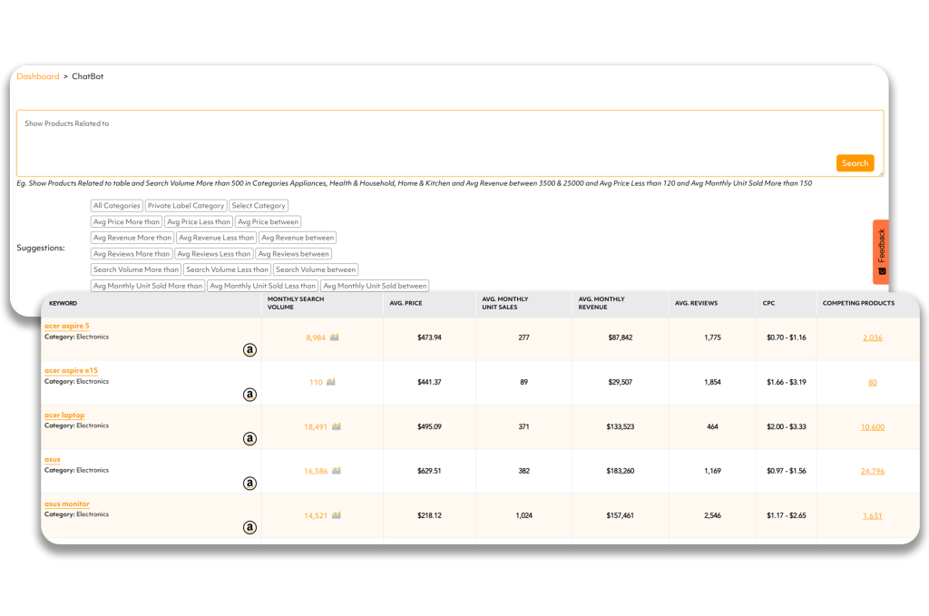Screen dimensions: 929x616
Task: Open trend chart icon beside 110 volume
Action: pyautogui.click(x=330, y=382)
